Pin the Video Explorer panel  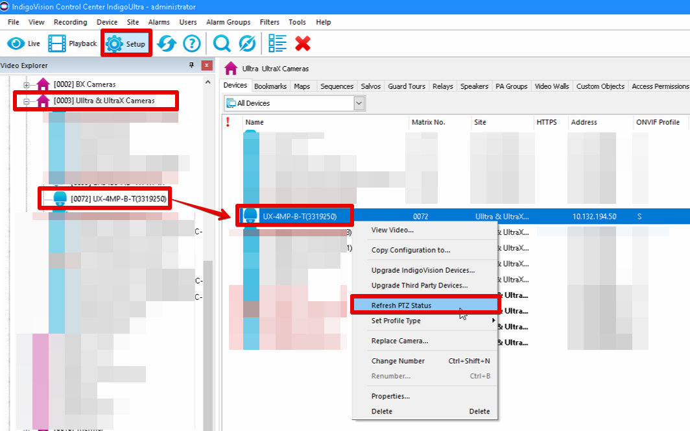tap(191, 65)
